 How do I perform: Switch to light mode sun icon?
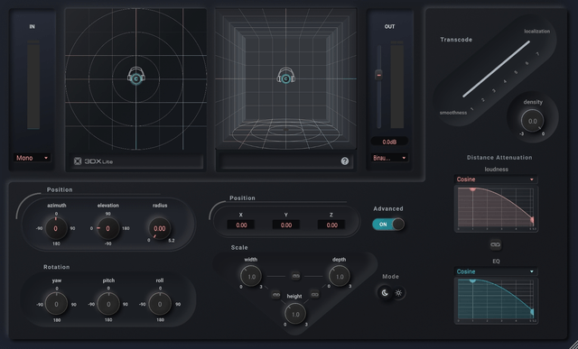(398, 293)
